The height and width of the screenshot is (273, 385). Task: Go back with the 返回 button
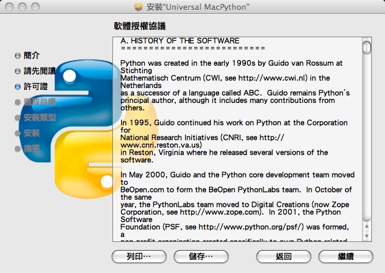pyautogui.click(x=284, y=257)
